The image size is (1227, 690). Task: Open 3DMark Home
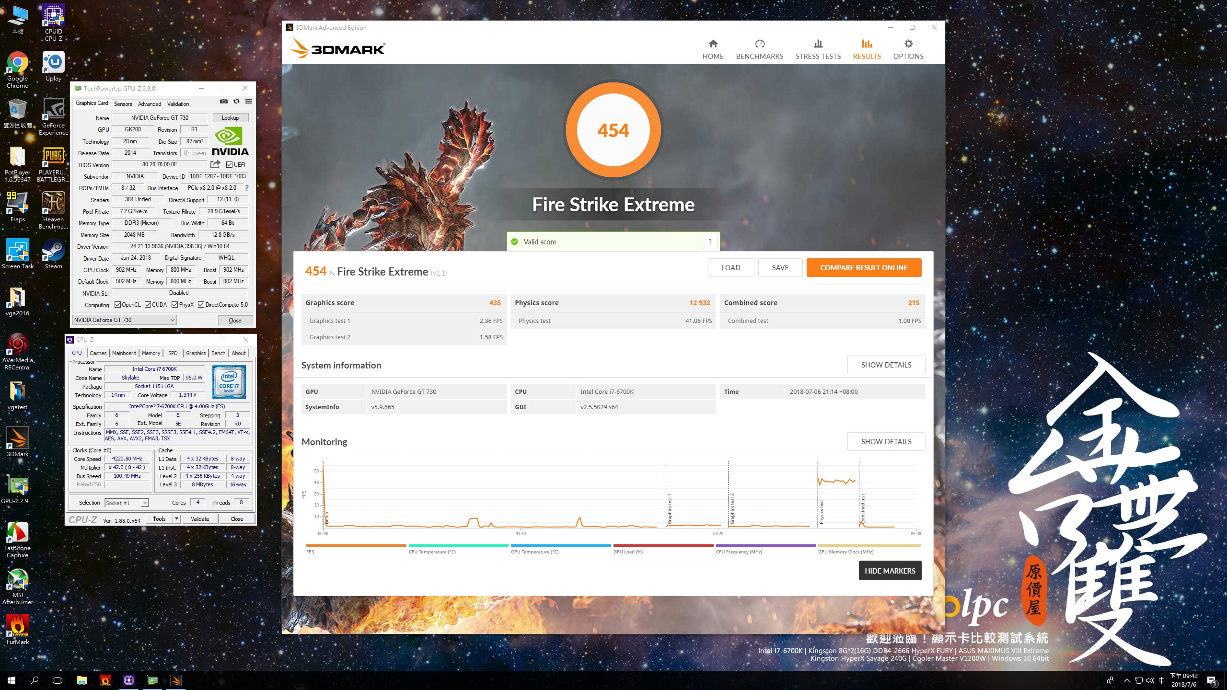click(x=713, y=49)
